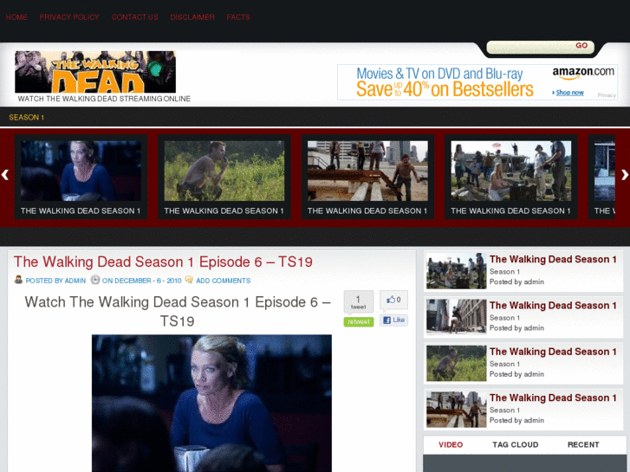Image resolution: width=630 pixels, height=472 pixels.
Task: Slide carousel to previous with left arrow
Action: point(5,175)
